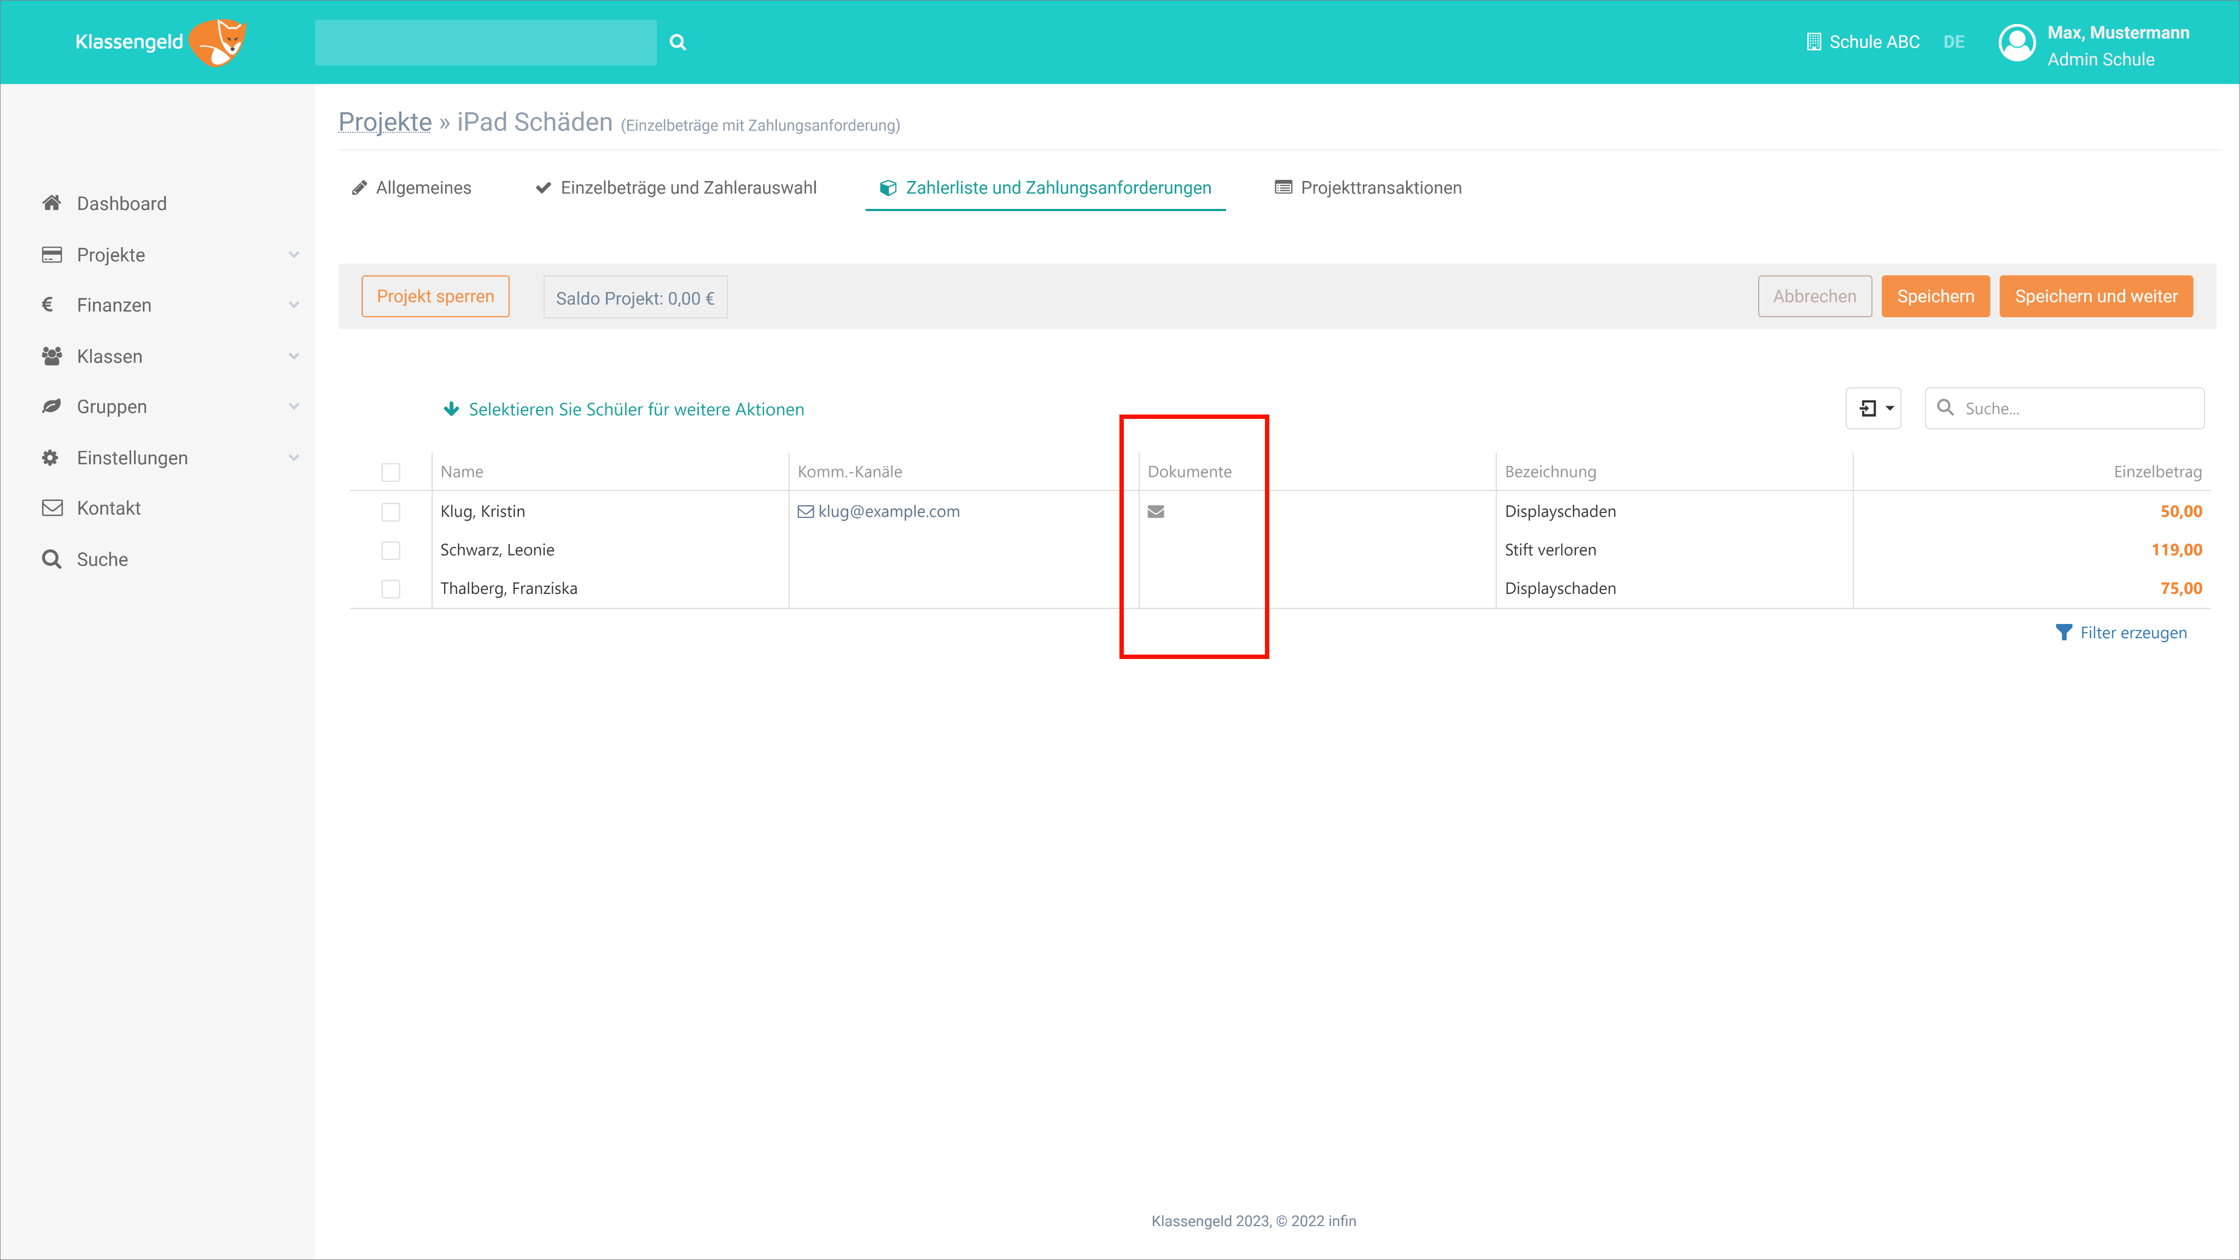The image size is (2240, 1260).
Task: Click the 50,00 amount for Klug, Kristin
Action: coord(2181,511)
